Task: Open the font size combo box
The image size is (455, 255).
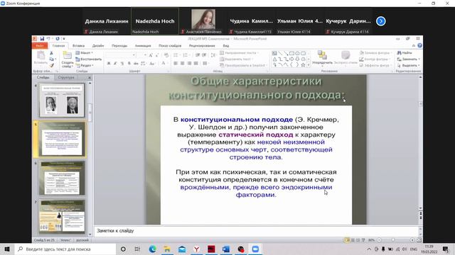Action: [141, 55]
